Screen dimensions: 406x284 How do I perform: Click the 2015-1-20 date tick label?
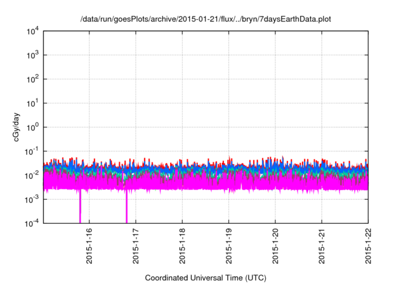275,246
